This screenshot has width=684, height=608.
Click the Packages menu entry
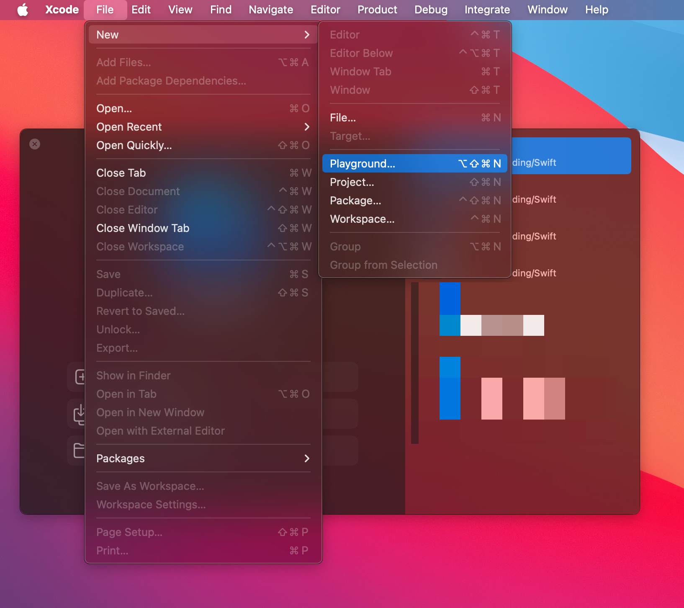pyautogui.click(x=203, y=459)
